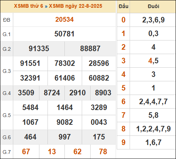Select G.3 number 28596
This screenshot has height=159, width=176.
coord(99,63)
